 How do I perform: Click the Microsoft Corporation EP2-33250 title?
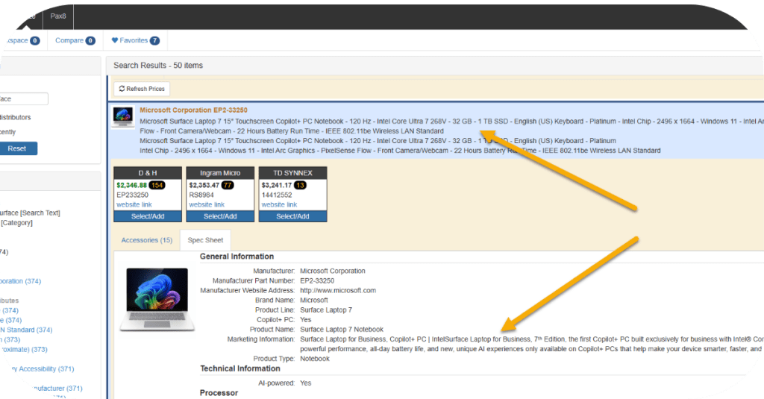[x=193, y=110]
